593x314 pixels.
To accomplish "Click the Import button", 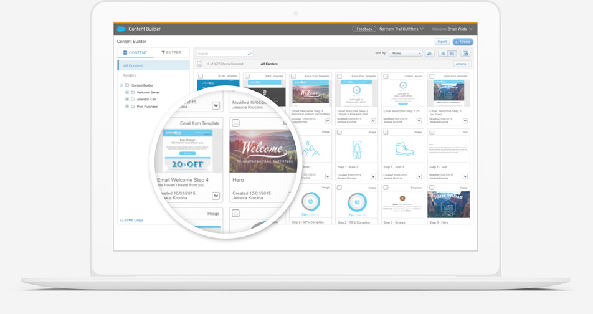I will coord(442,42).
